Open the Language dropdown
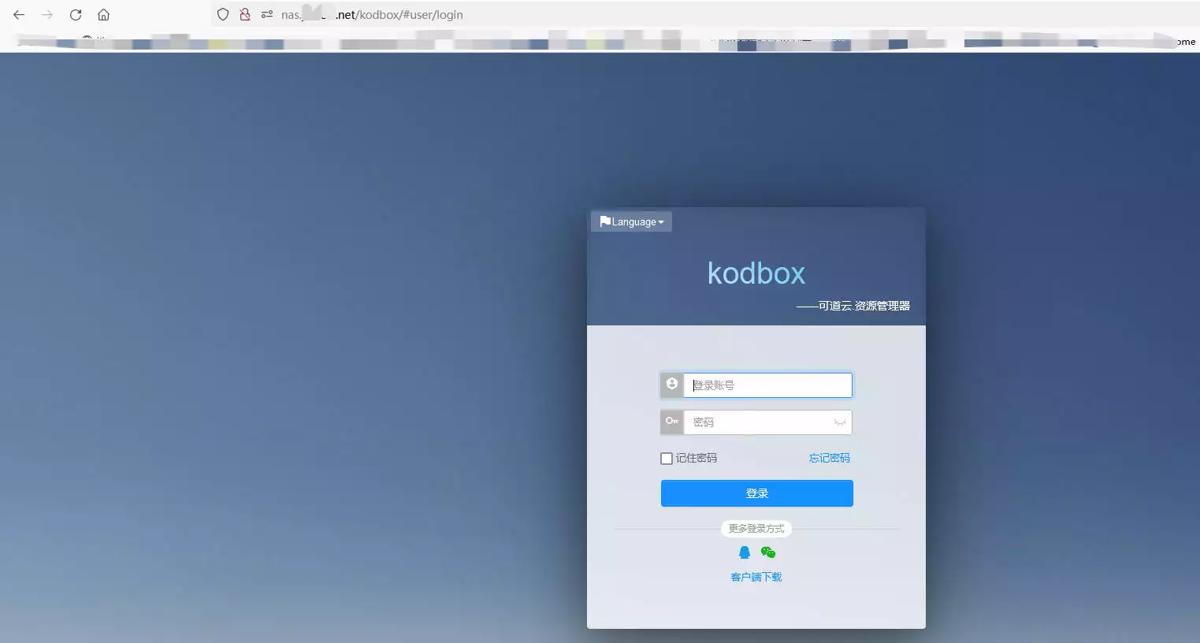1200x643 pixels. tap(631, 222)
